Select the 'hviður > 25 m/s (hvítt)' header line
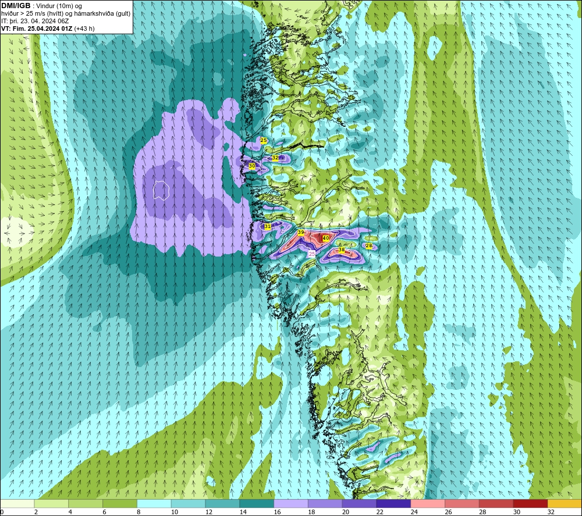582x516 pixels. point(66,13)
